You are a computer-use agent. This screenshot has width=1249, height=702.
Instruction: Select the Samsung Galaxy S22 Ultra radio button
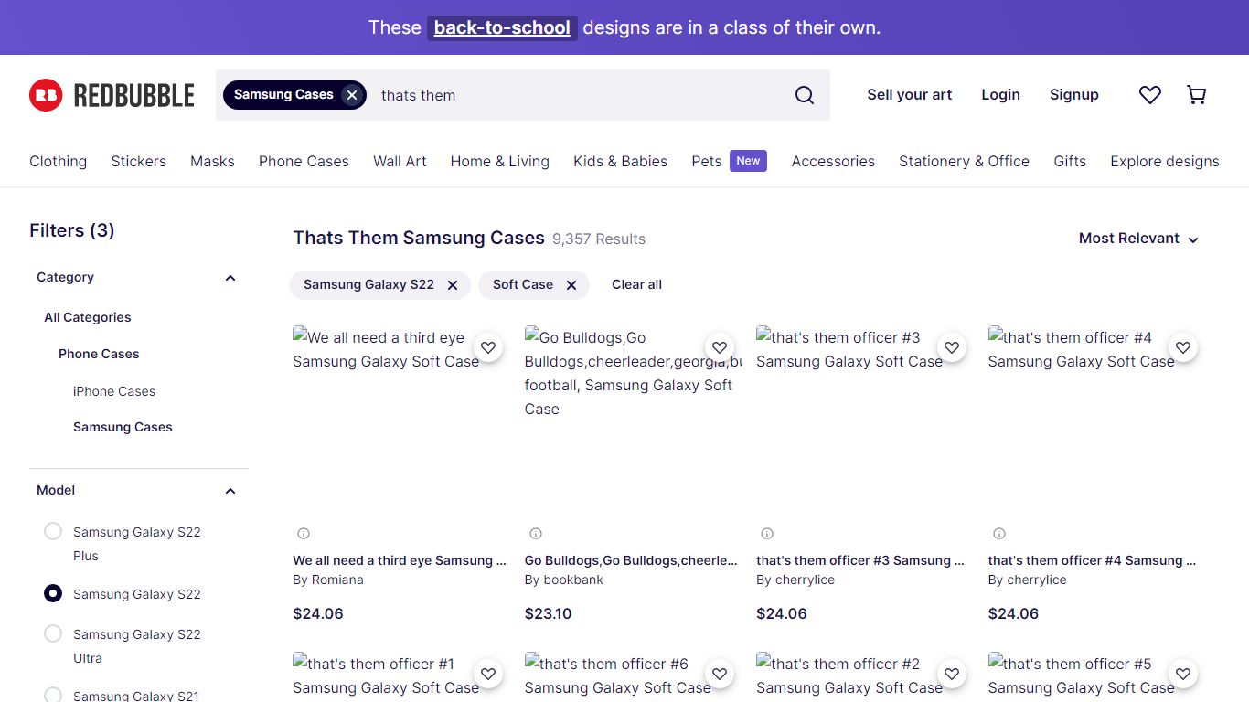pos(53,634)
